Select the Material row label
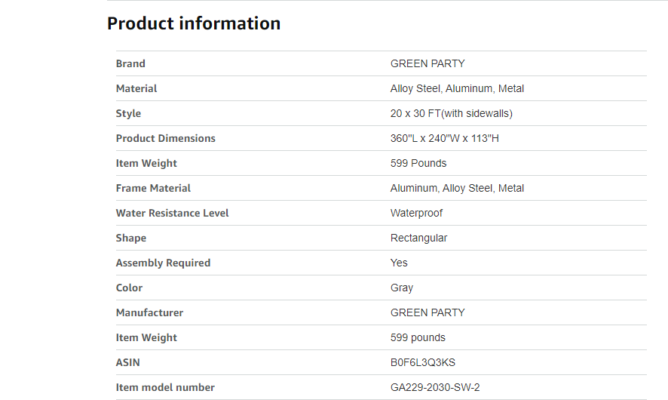Viewport: 668px width, 400px height. click(x=136, y=88)
